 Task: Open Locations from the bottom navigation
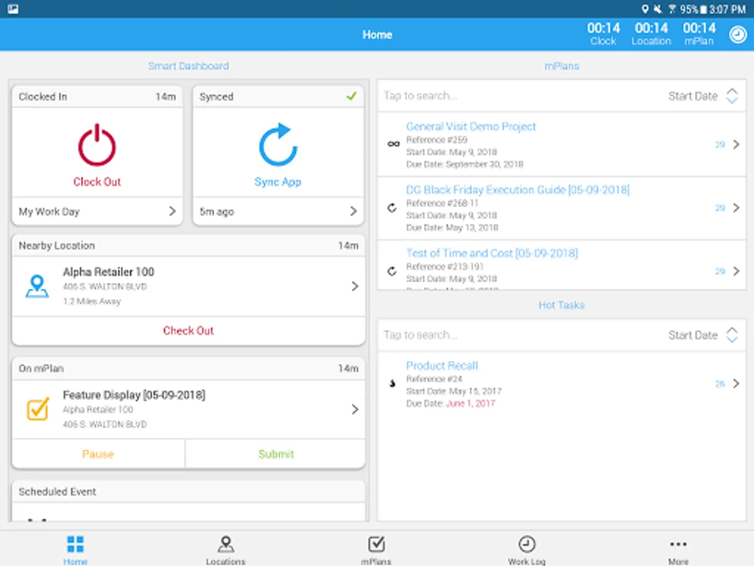[226, 549]
